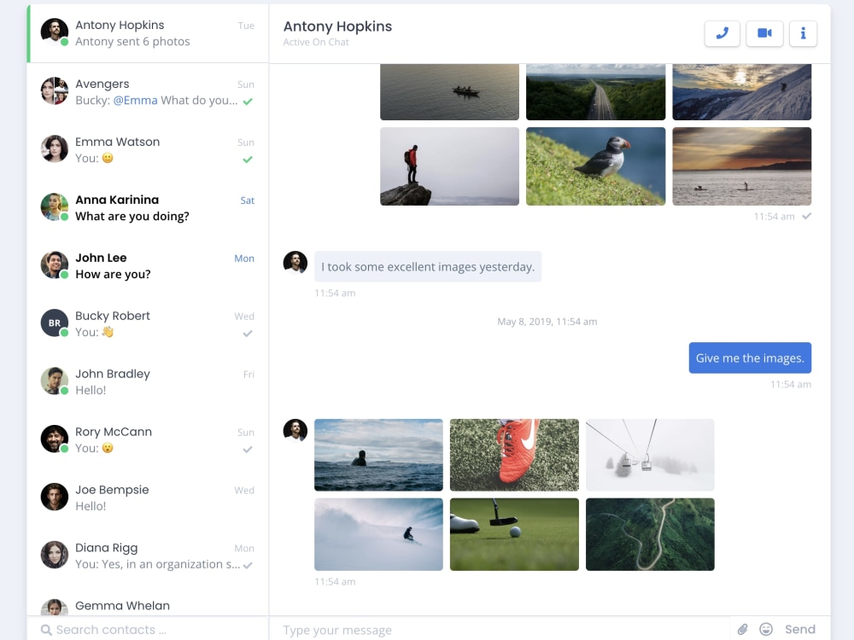Start a voice call with Antony Hopkins
The image size is (854, 640).
(x=722, y=34)
